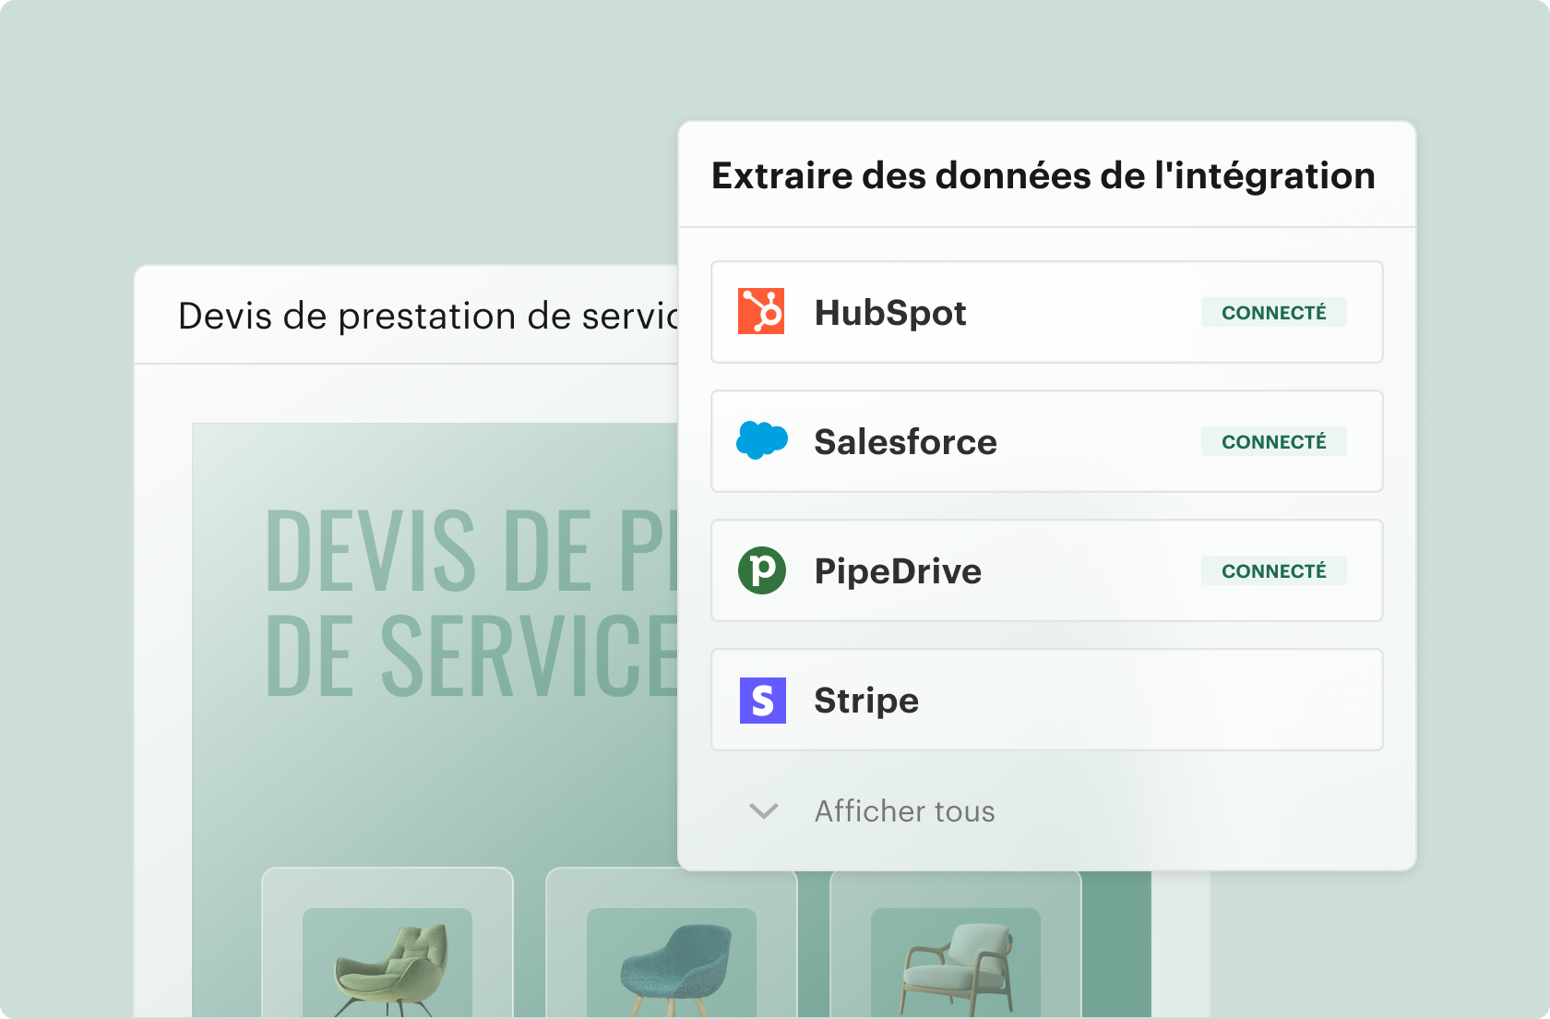This screenshot has width=1550, height=1019.
Task: Click Salesforce's CONNECTÉ status badge
Action: [1273, 441]
